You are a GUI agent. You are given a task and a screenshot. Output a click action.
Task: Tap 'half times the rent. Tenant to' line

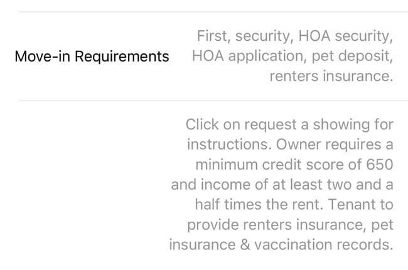(294, 205)
